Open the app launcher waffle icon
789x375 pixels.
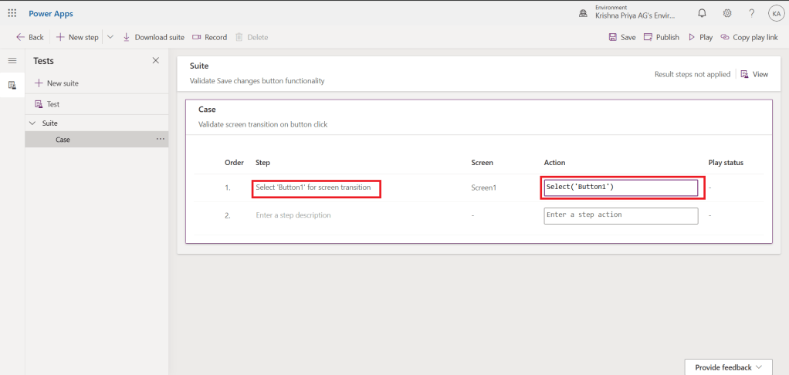[12, 13]
